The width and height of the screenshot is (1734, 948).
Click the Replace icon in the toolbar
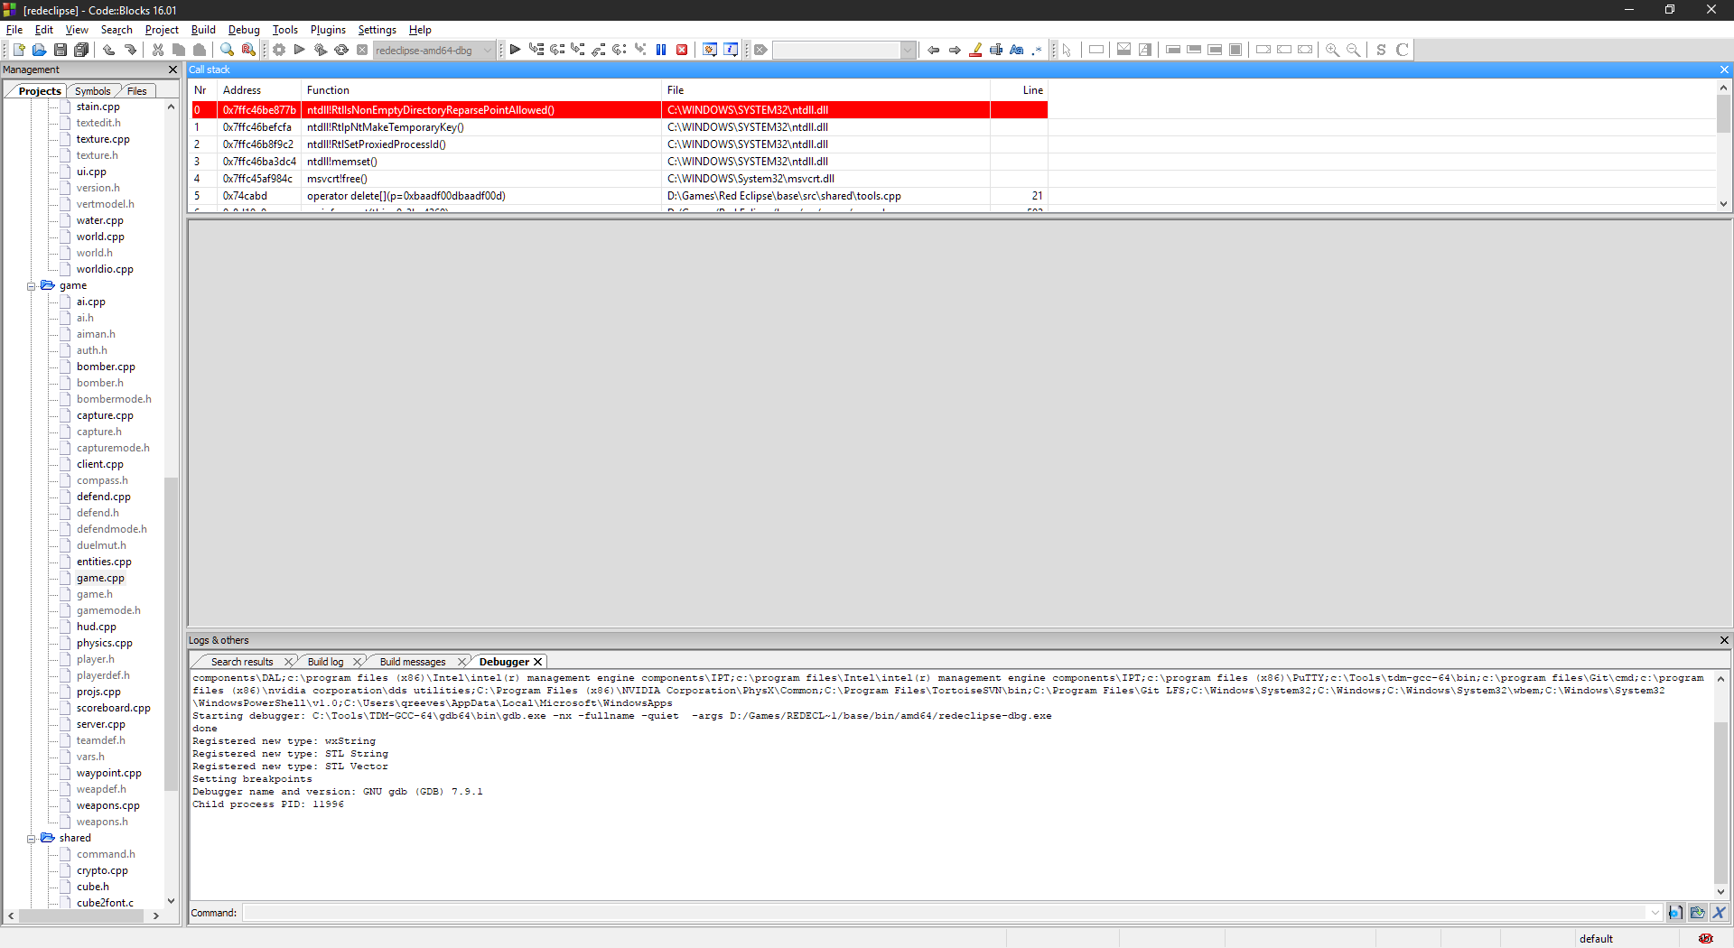click(248, 50)
